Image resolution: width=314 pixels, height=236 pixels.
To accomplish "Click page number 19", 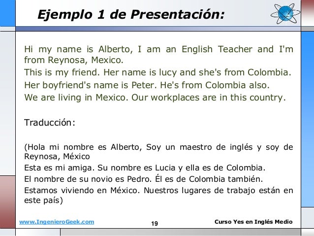I will [155, 223].
